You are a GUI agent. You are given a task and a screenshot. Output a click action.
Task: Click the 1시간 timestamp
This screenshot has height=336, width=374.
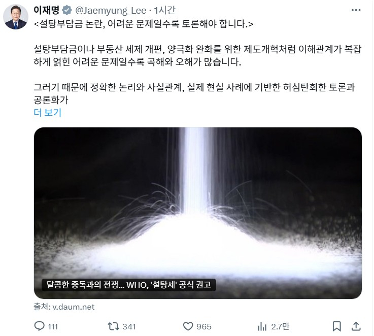point(164,10)
